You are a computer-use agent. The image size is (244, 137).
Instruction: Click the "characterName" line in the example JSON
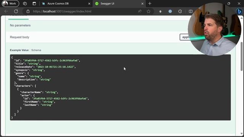click(39, 92)
